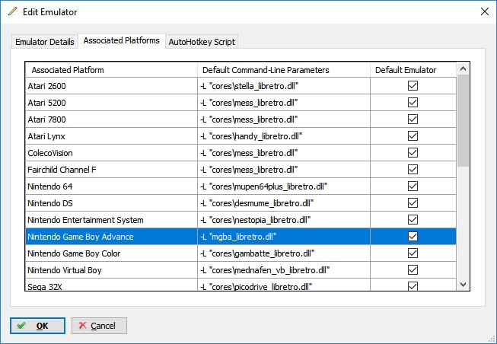Viewport: 497px width, 344px height.
Task: Select the Nintendo Game Boy Color cell
Action: (x=111, y=253)
